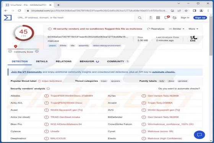Click the detect-debug-environment tag

coord(107,46)
